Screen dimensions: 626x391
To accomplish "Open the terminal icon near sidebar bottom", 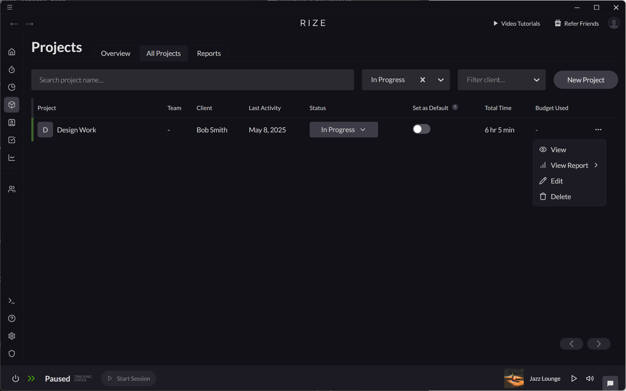I will [x=12, y=301].
